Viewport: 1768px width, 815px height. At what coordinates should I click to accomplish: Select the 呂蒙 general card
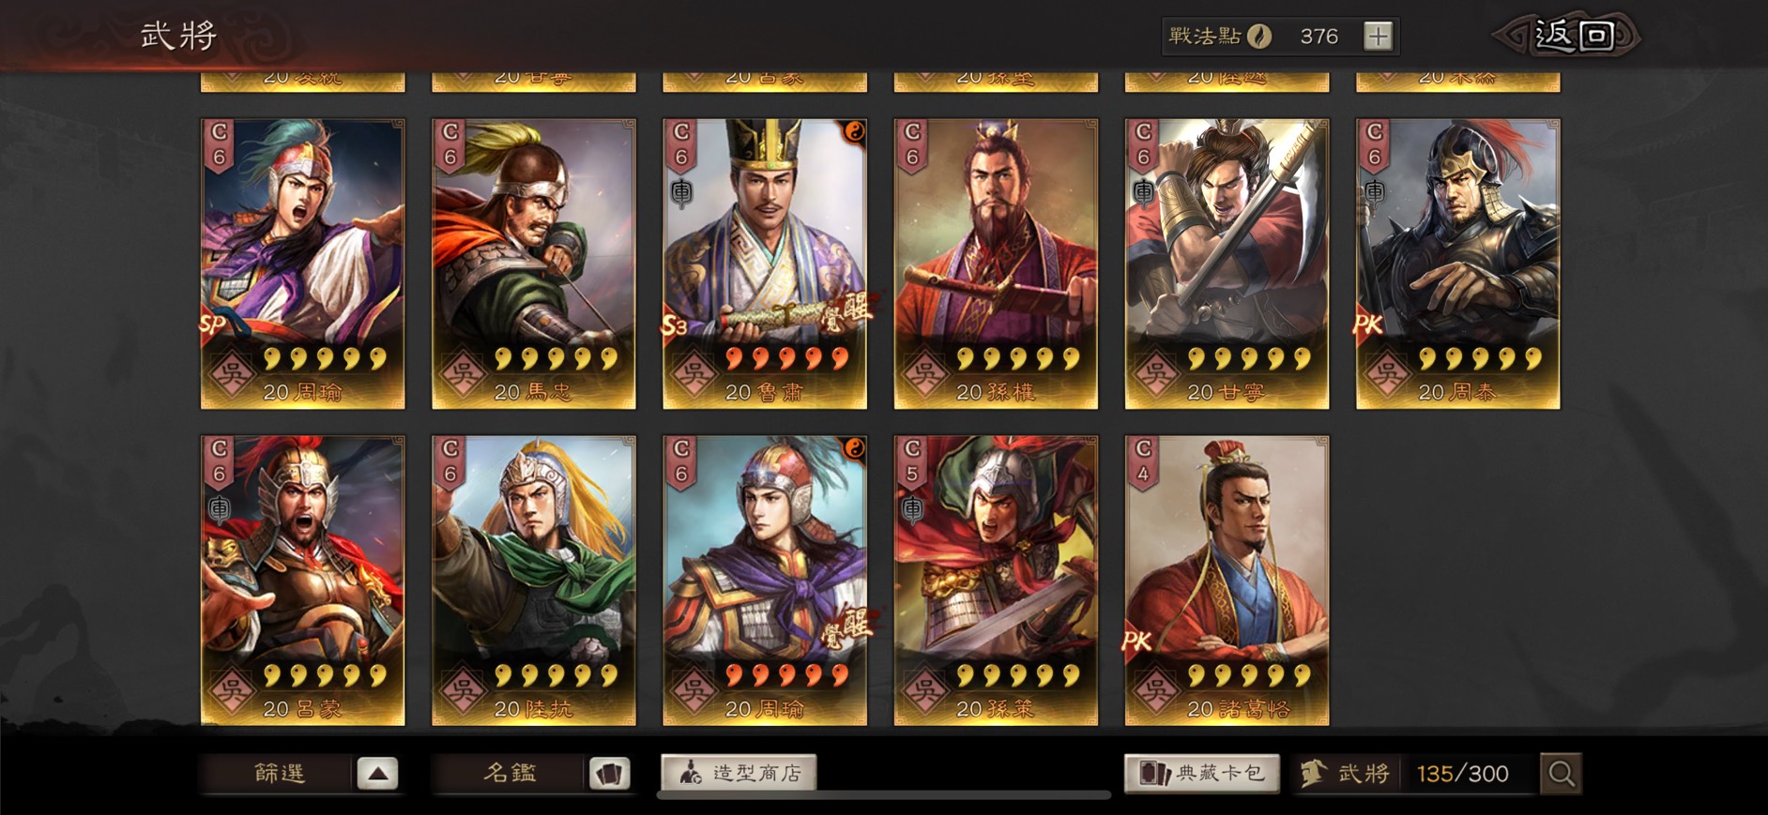[303, 581]
